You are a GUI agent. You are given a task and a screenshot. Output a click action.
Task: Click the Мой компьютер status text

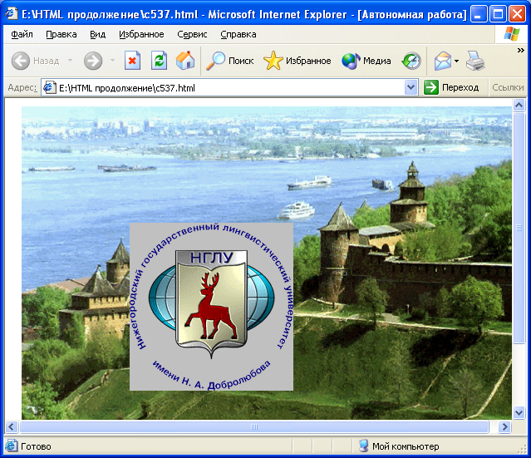[406, 446]
